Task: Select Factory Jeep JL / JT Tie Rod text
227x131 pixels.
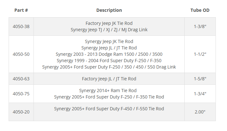Action: (109, 79)
